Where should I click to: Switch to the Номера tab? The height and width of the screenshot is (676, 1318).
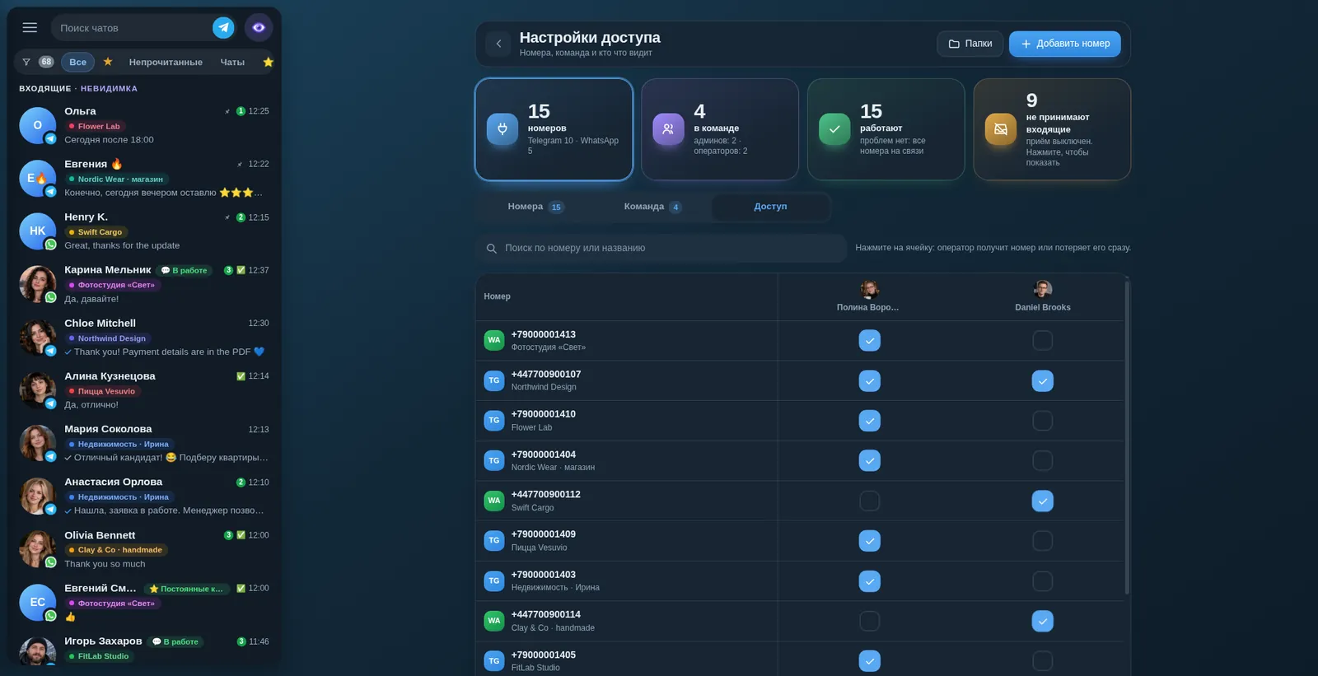pyautogui.click(x=535, y=207)
